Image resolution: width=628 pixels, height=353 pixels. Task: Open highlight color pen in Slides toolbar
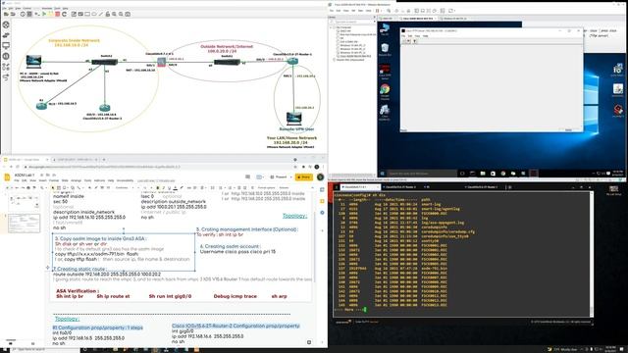[x=182, y=187]
